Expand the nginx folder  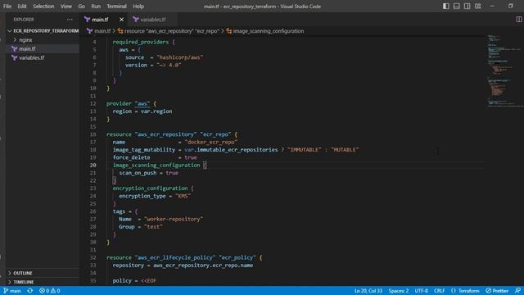click(43, 40)
